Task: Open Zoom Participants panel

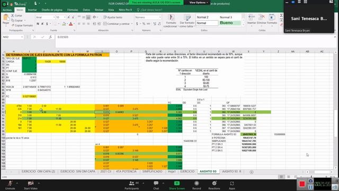Action: pos(132,185)
